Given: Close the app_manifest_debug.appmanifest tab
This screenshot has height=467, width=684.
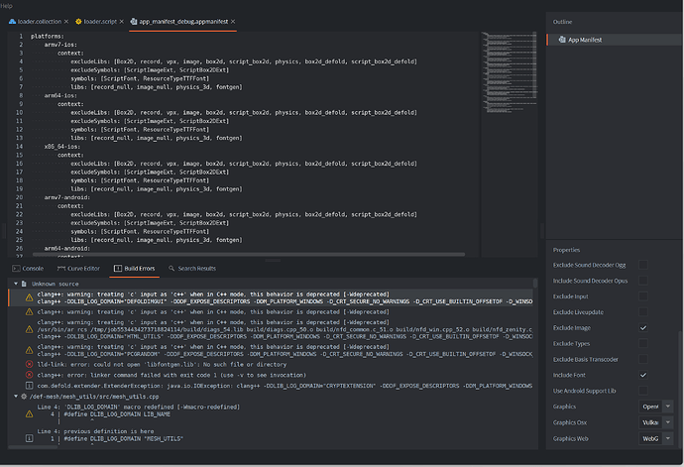Looking at the screenshot, I should 233,22.
